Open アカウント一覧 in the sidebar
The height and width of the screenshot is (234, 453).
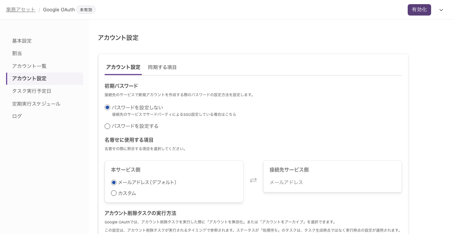[x=29, y=66]
